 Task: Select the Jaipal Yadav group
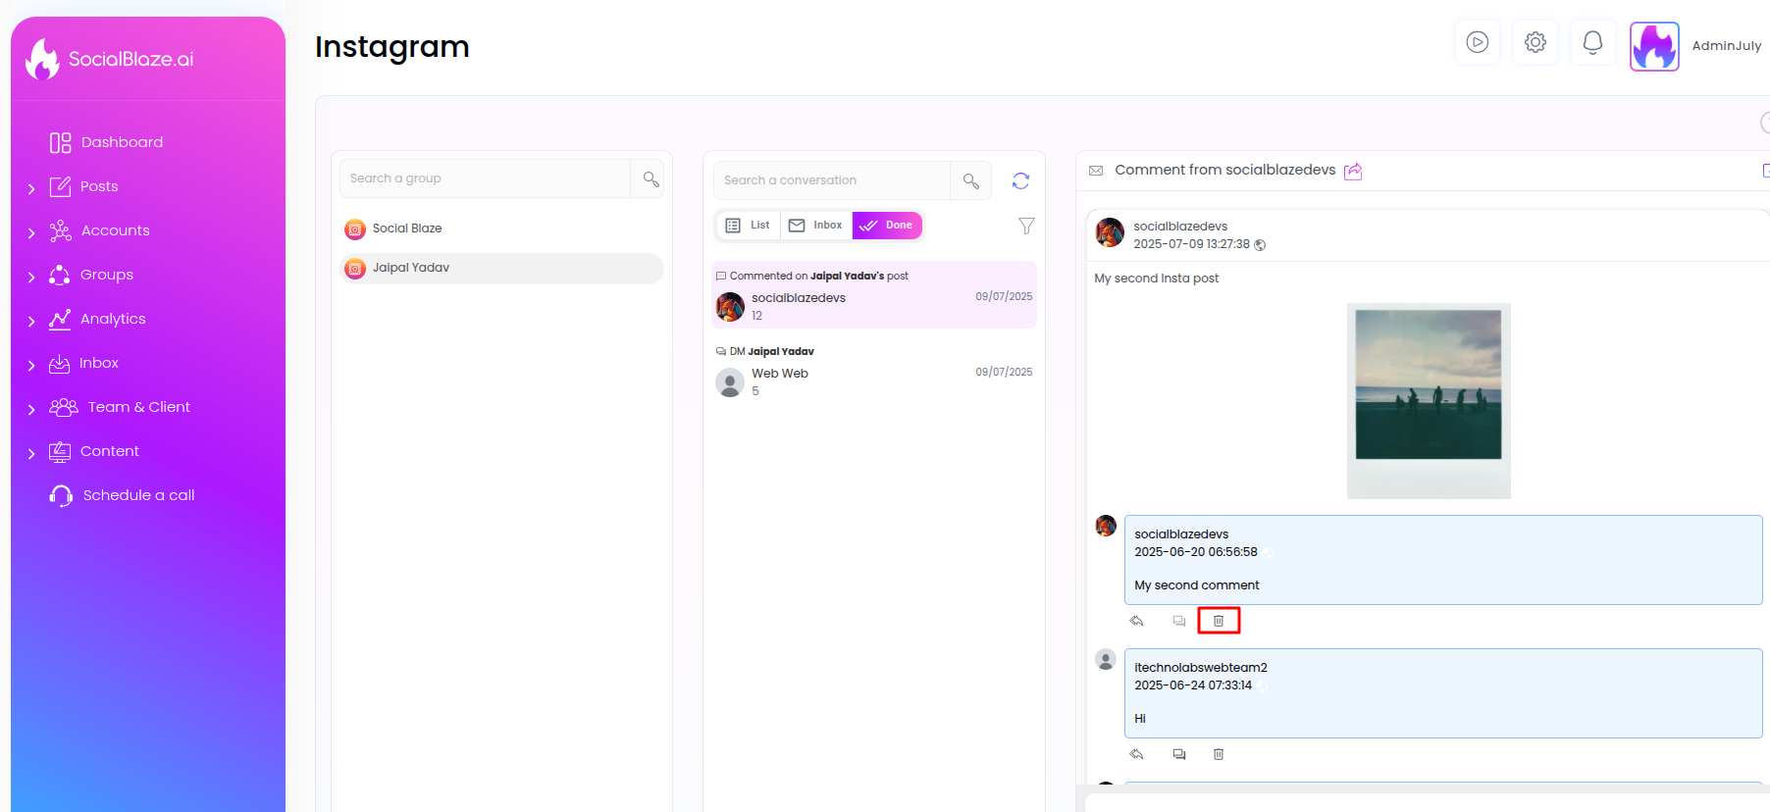point(501,268)
